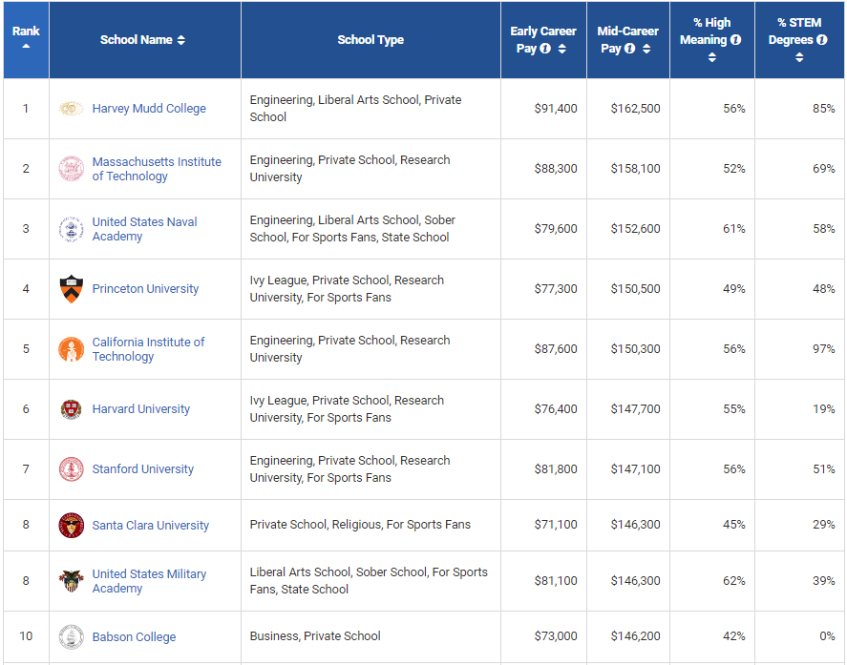Screen dimensions: 847x665
Task: Click the Harvard University crest icon
Action: click(72, 409)
